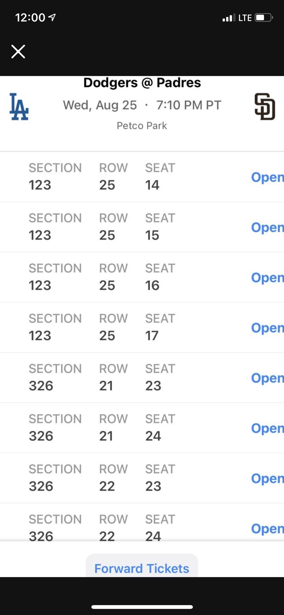Image resolution: width=284 pixels, height=615 pixels.
Task: Tap the LA Dodgers team logo
Action: tap(19, 107)
